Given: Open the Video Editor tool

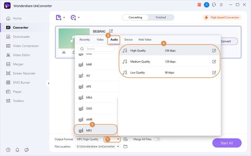Looking at the screenshot, I should tap(18, 55).
